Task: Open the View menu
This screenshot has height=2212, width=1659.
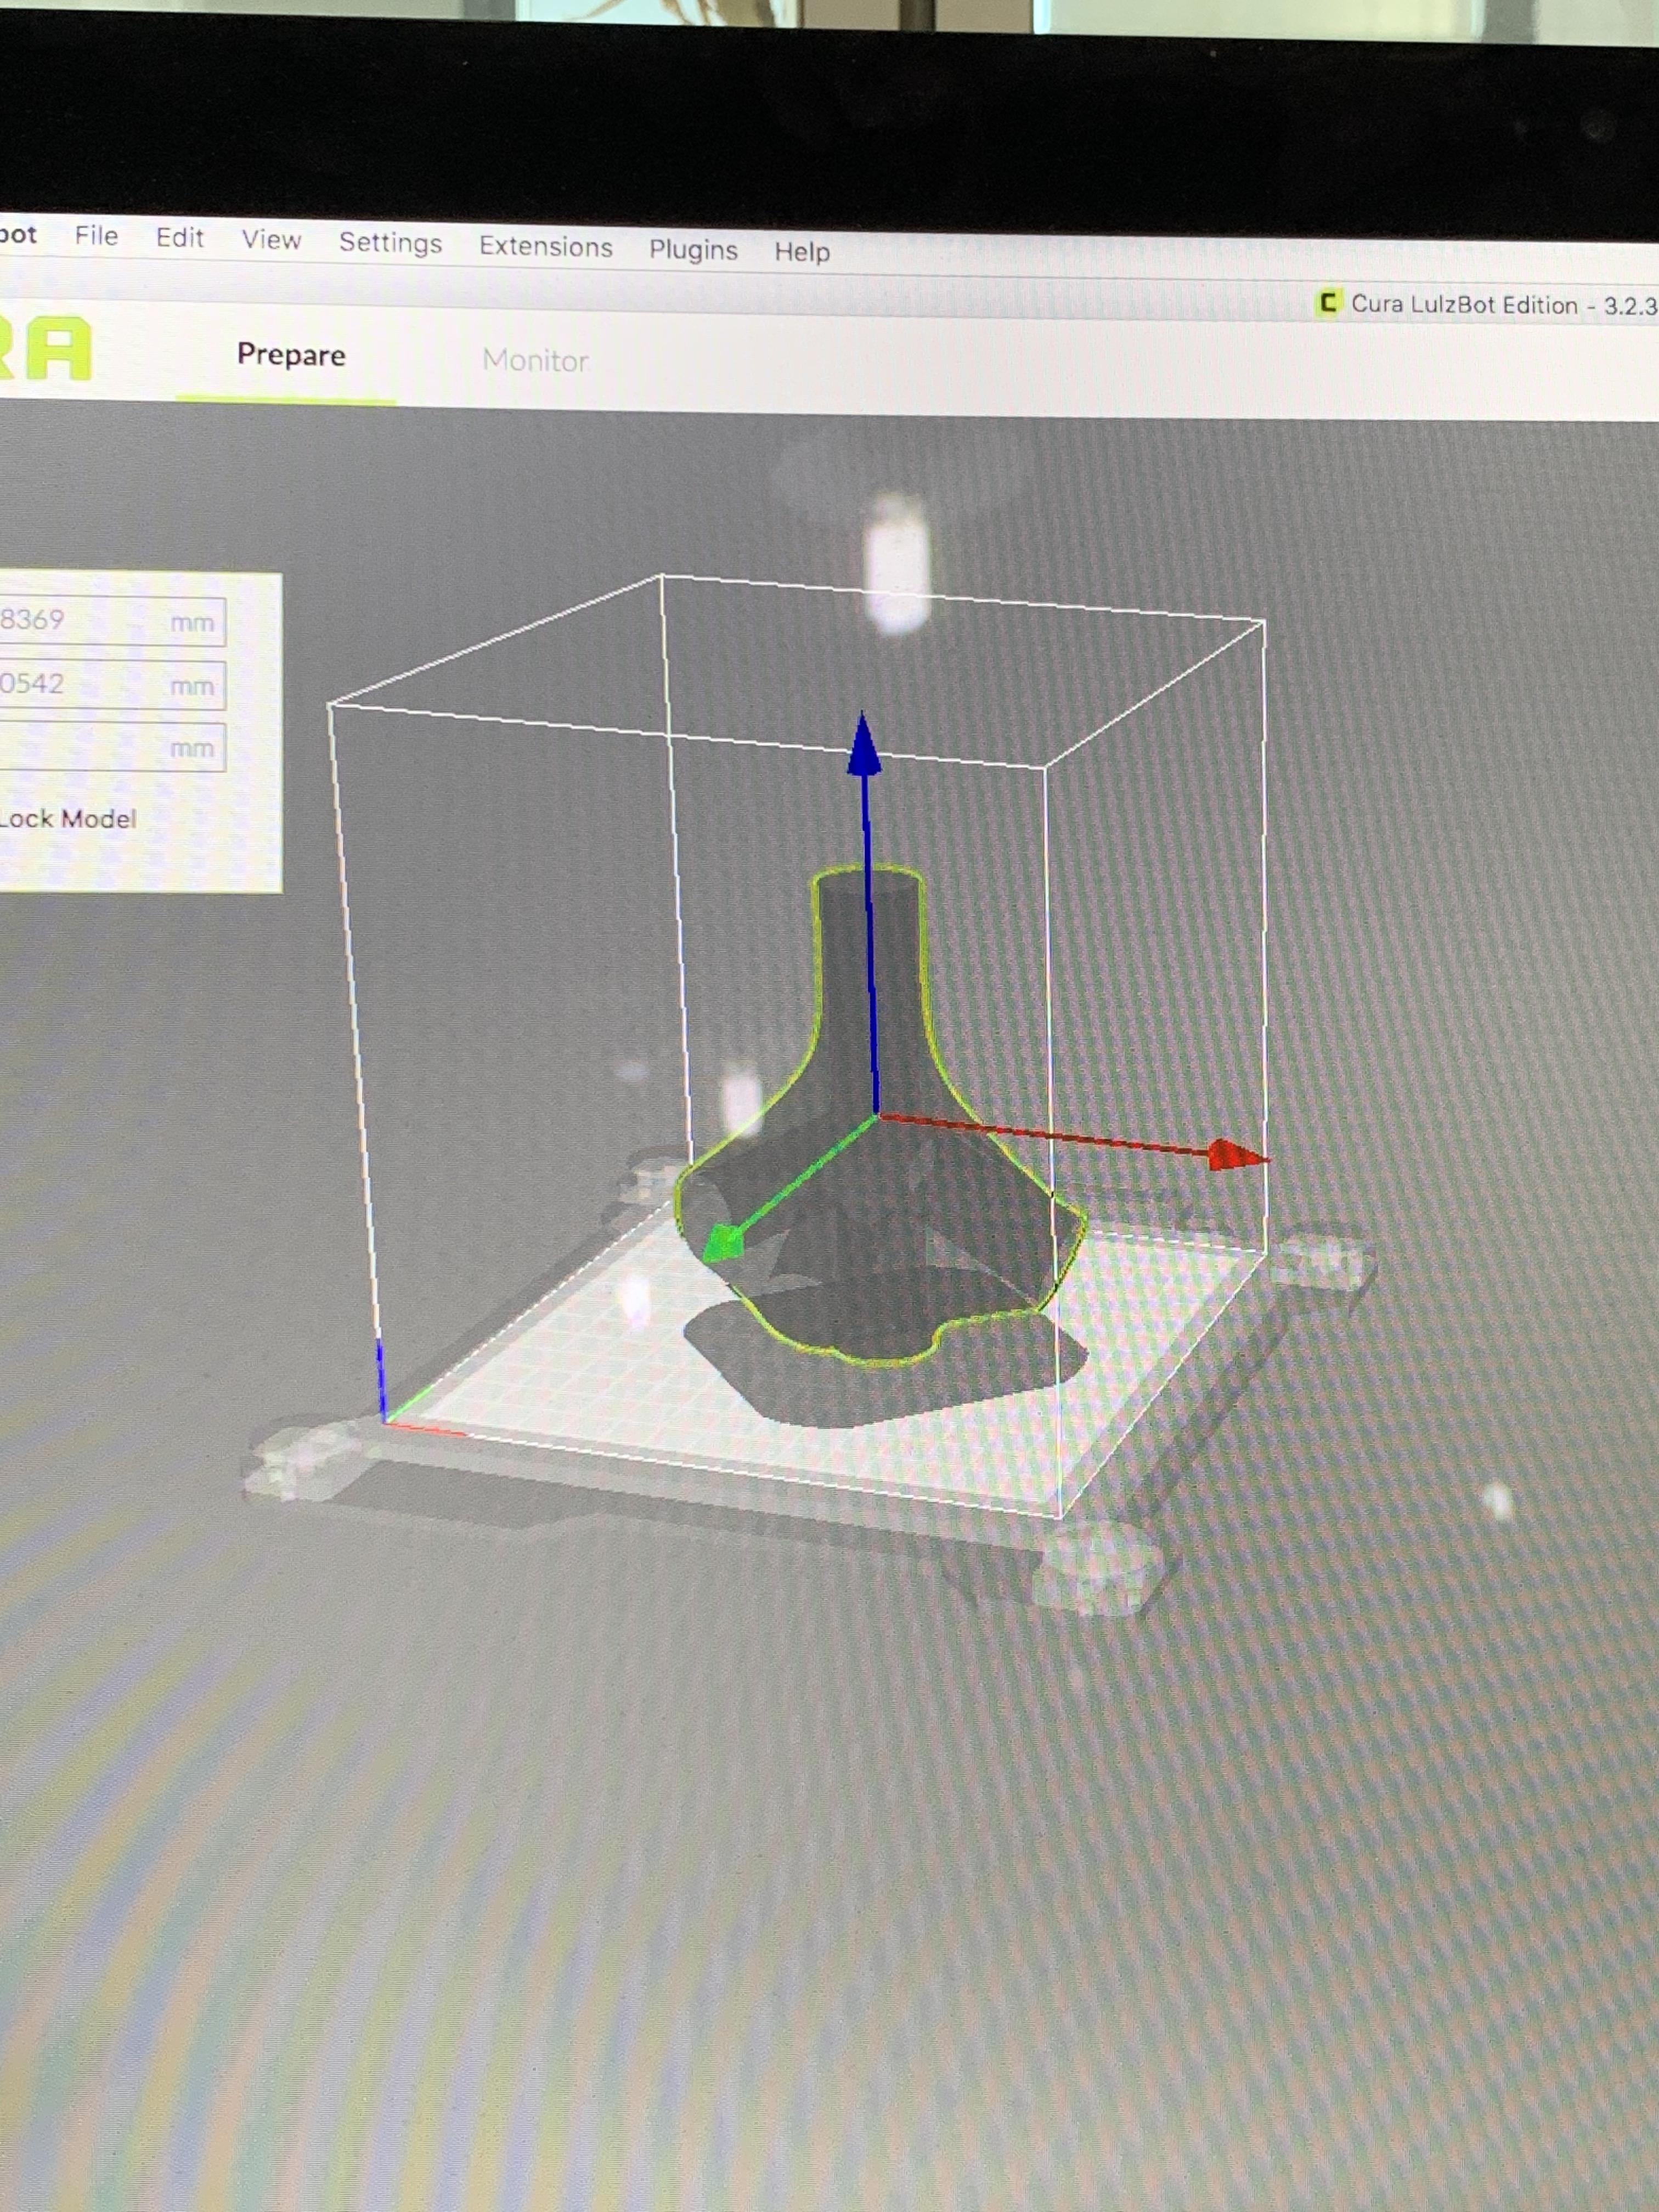Action: [271, 240]
